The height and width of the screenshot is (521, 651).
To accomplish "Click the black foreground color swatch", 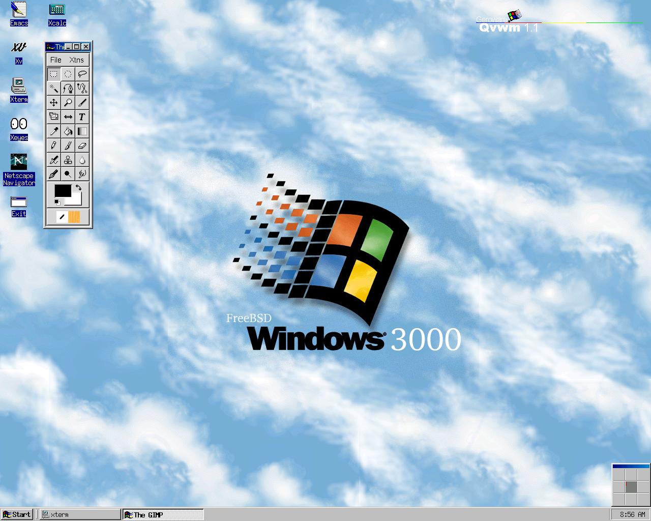I will pos(63,191).
